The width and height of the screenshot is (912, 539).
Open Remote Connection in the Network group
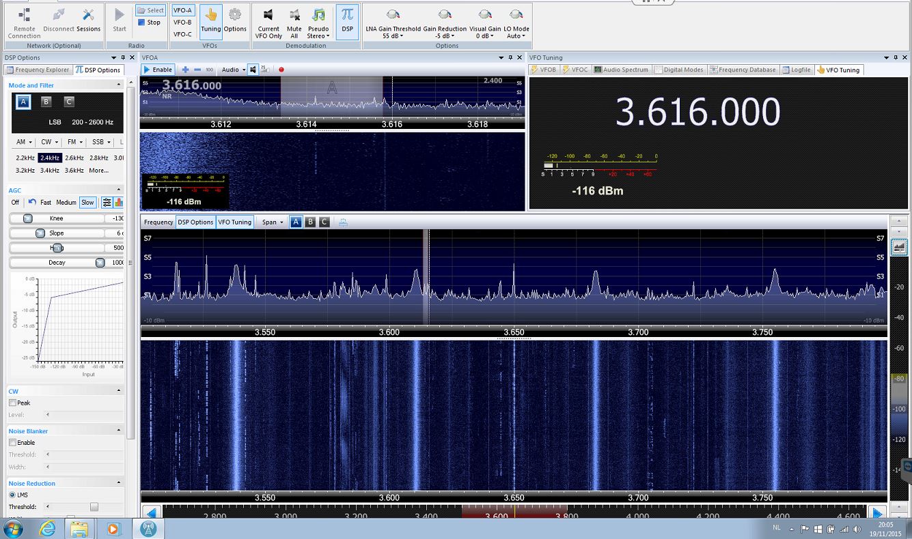click(x=24, y=22)
